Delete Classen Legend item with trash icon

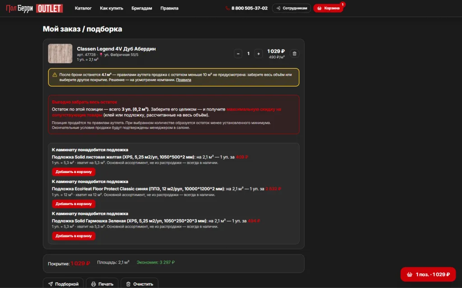click(x=294, y=54)
